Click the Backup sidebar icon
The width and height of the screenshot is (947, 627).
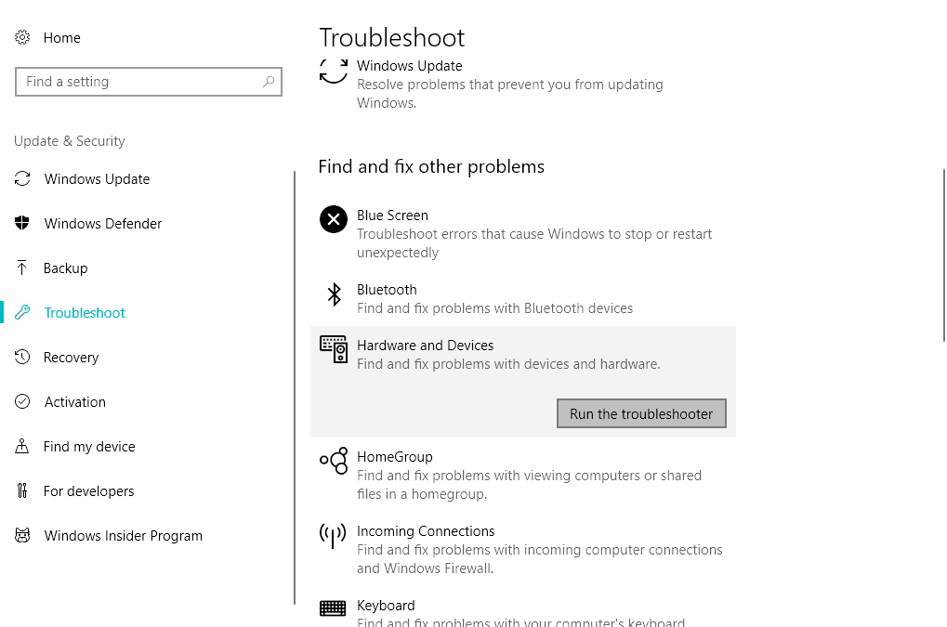[x=21, y=268]
